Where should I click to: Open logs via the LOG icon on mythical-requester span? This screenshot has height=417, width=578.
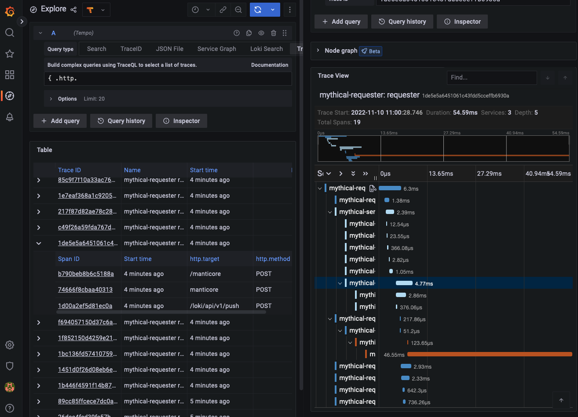tap(373, 188)
